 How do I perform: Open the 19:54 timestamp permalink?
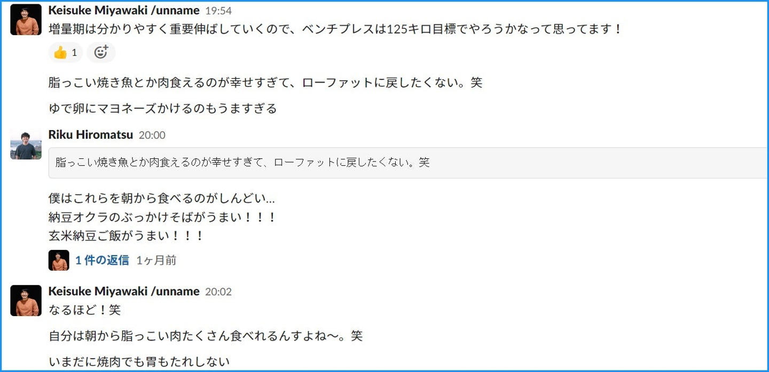(x=218, y=11)
